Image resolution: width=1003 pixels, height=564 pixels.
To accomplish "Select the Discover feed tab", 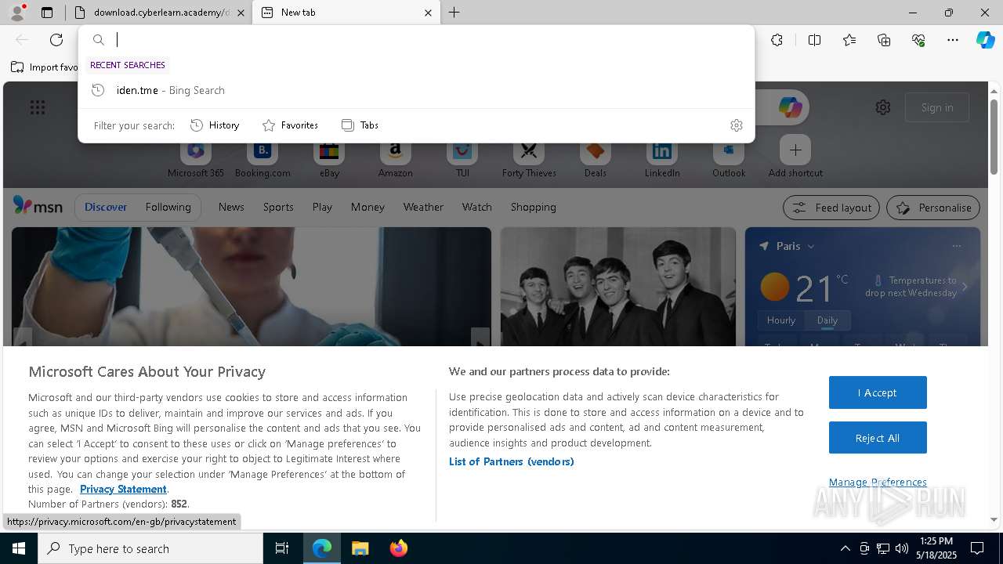I will tap(106, 207).
